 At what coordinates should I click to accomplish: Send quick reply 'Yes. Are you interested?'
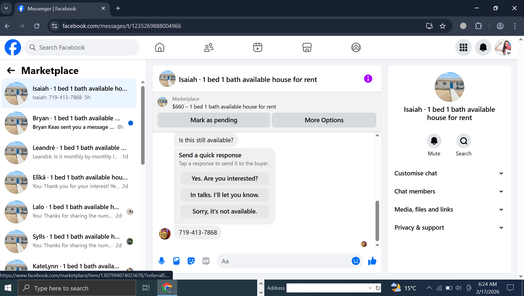(x=225, y=178)
